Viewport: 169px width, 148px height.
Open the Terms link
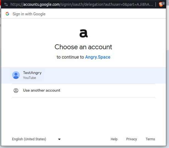[x=150, y=139]
